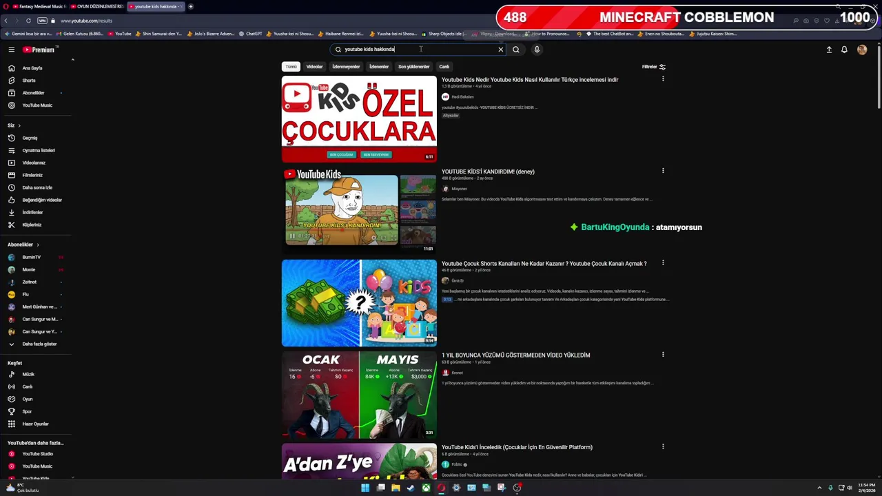Open the create upload icon
This screenshot has height=496, width=882.
tap(829, 50)
